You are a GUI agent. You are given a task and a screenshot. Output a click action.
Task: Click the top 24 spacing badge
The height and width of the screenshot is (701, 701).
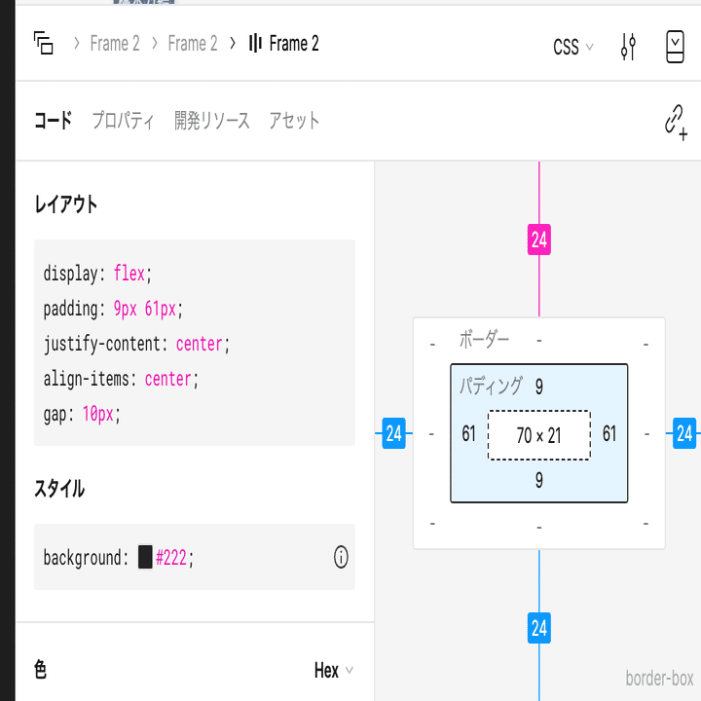pos(539,239)
